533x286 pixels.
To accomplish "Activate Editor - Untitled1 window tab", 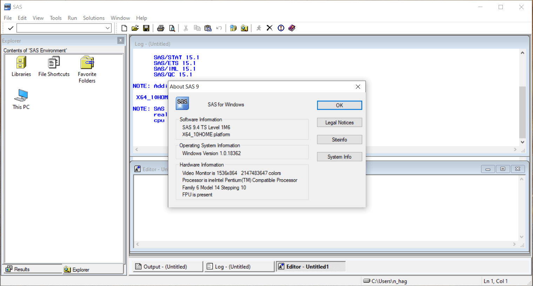I will (311, 267).
